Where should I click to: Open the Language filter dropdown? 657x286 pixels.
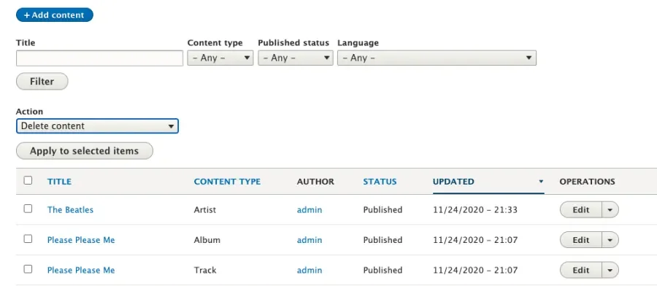(437, 58)
